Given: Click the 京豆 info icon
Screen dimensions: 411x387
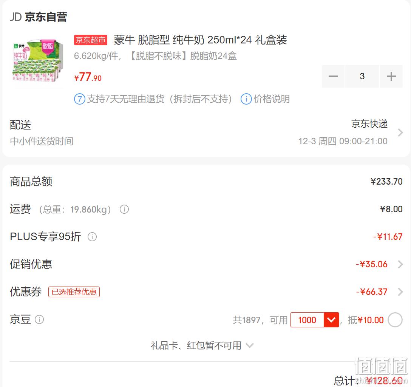Looking at the screenshot, I should 39,319.
